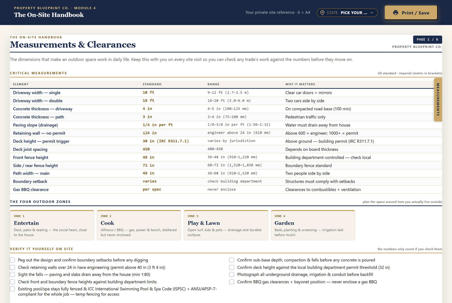Click the PAGE 1 / 6 badge

[427, 39]
